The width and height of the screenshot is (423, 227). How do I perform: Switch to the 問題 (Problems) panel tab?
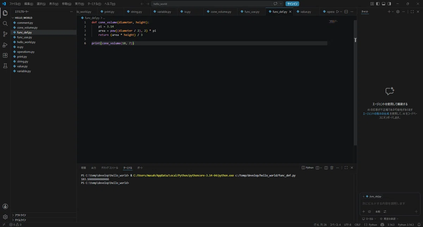pos(84,168)
